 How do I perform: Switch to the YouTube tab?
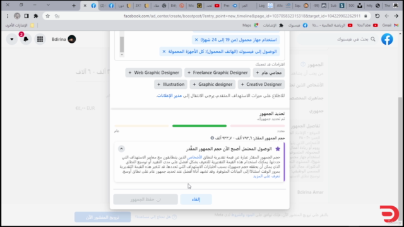[213, 6]
